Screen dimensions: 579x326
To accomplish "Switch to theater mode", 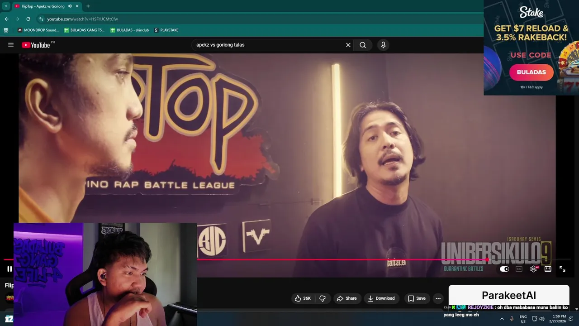I will (548, 269).
